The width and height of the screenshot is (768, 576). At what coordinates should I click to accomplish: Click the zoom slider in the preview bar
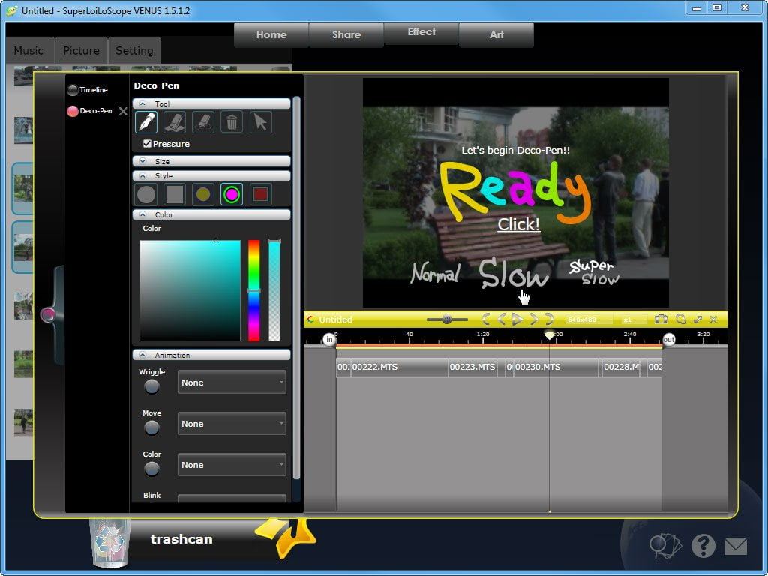click(x=447, y=319)
